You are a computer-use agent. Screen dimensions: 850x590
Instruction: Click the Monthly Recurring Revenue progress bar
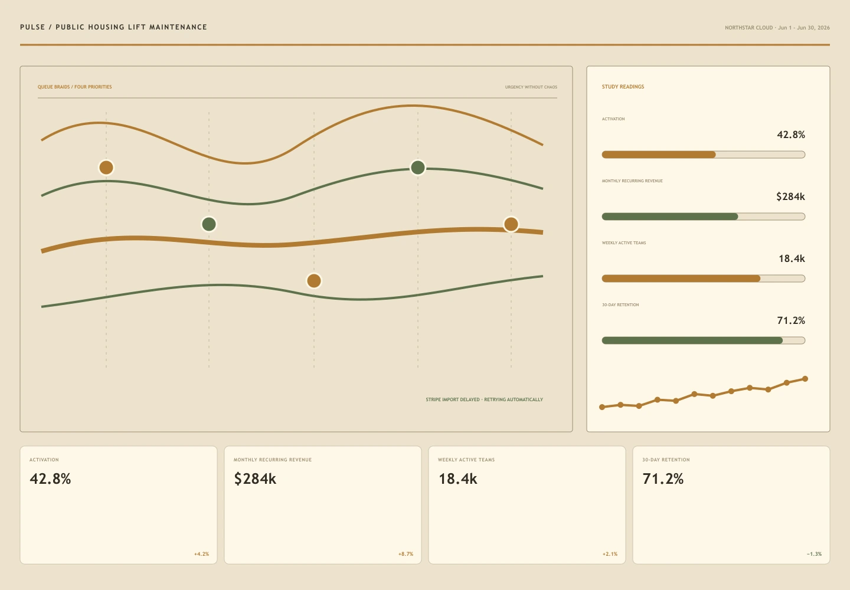tap(704, 217)
